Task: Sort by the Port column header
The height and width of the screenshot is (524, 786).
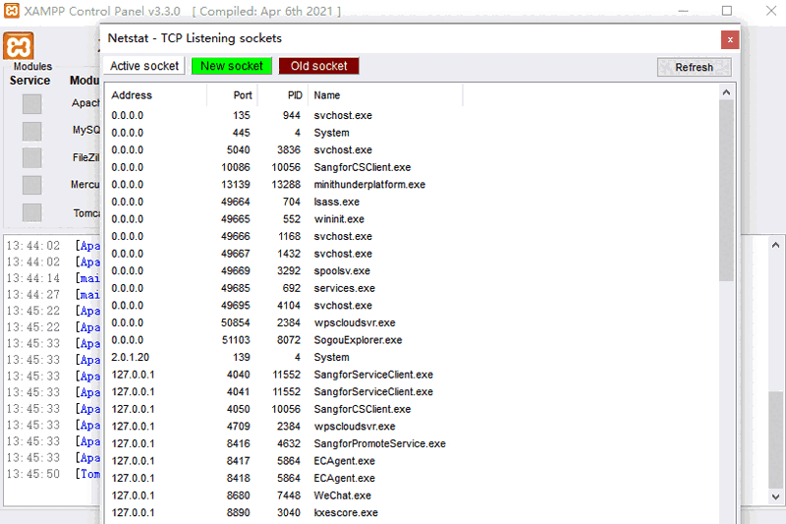Action: (233, 95)
